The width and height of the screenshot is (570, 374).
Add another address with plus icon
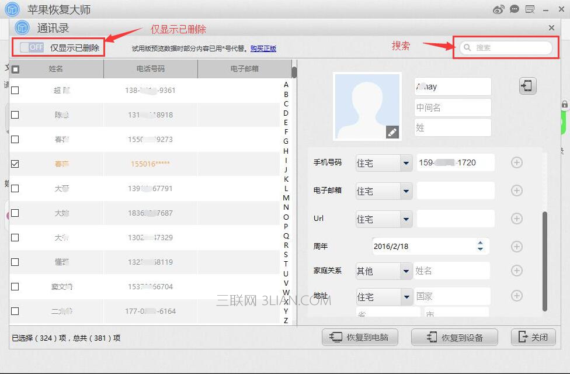[x=516, y=296]
